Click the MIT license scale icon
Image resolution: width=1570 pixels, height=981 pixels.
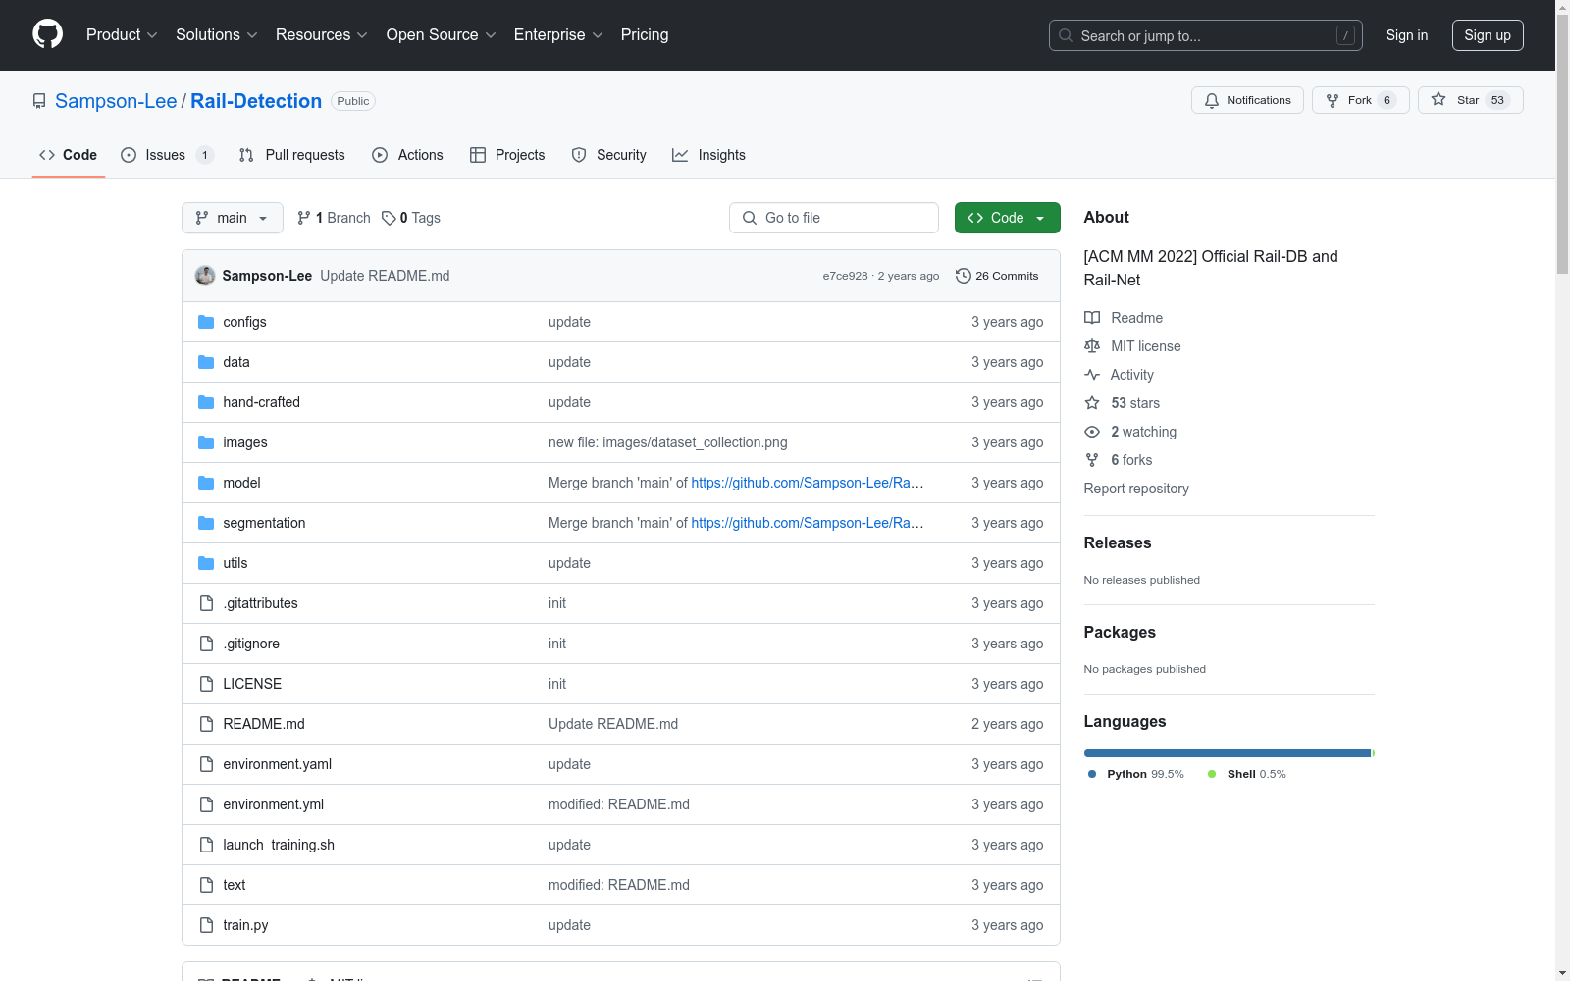1092,346
